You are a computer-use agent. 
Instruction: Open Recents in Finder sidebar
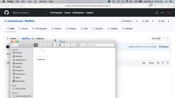pos(17,56)
